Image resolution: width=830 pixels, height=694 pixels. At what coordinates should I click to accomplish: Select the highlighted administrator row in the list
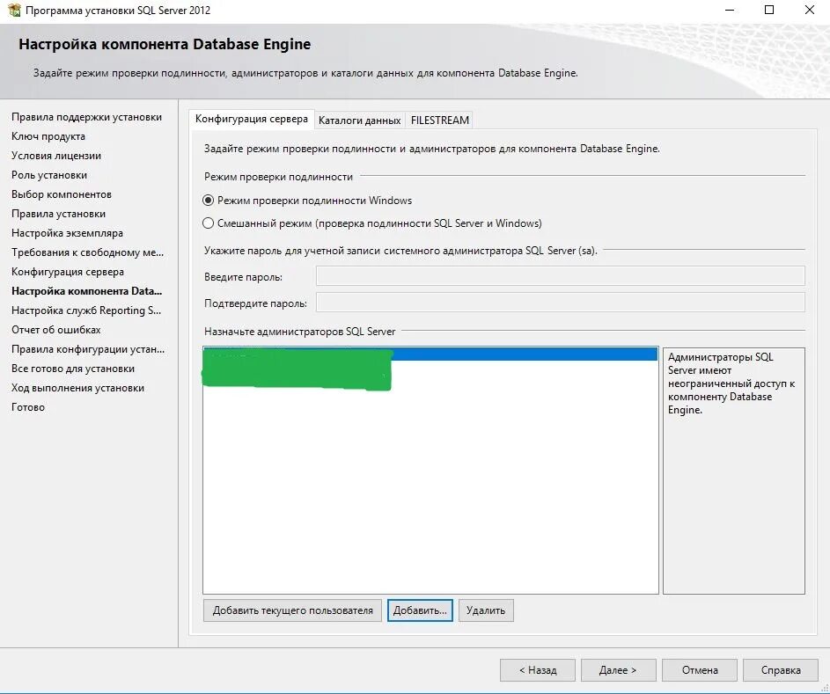click(x=430, y=354)
